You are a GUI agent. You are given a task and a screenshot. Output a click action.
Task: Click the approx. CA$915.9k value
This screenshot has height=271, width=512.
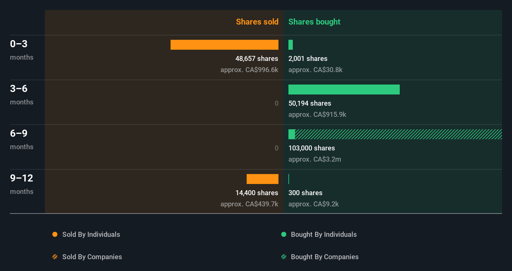click(x=317, y=114)
